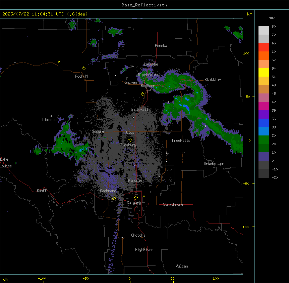Click the yellow diamond marker above Calgary label

point(136,198)
